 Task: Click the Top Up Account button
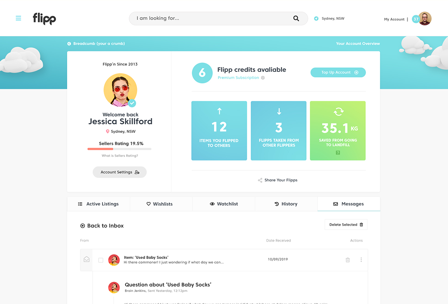click(x=338, y=73)
